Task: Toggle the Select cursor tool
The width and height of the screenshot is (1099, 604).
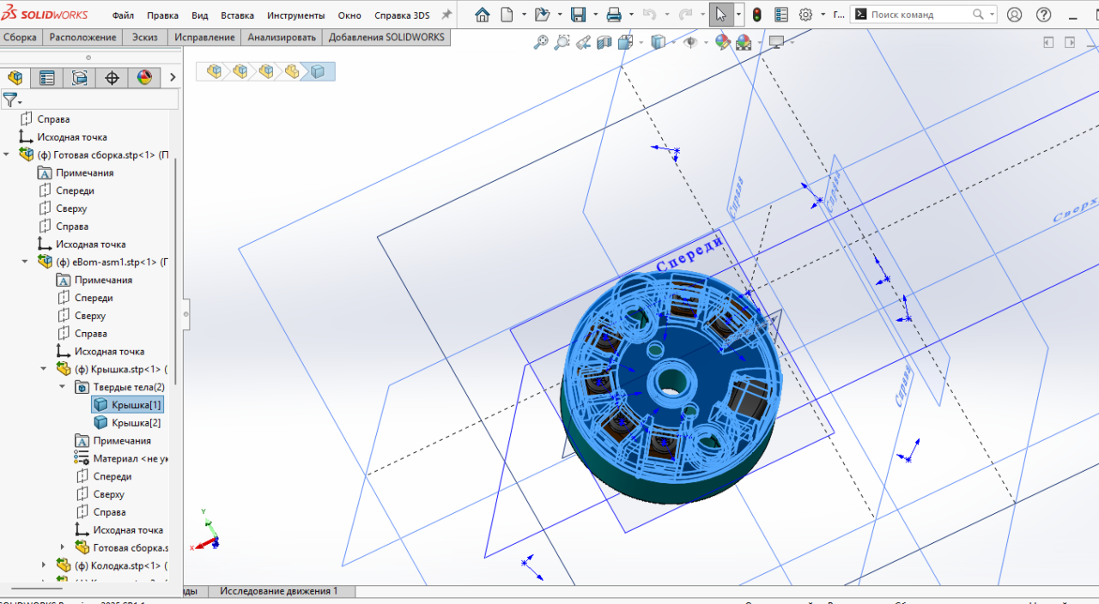Action: [x=720, y=15]
